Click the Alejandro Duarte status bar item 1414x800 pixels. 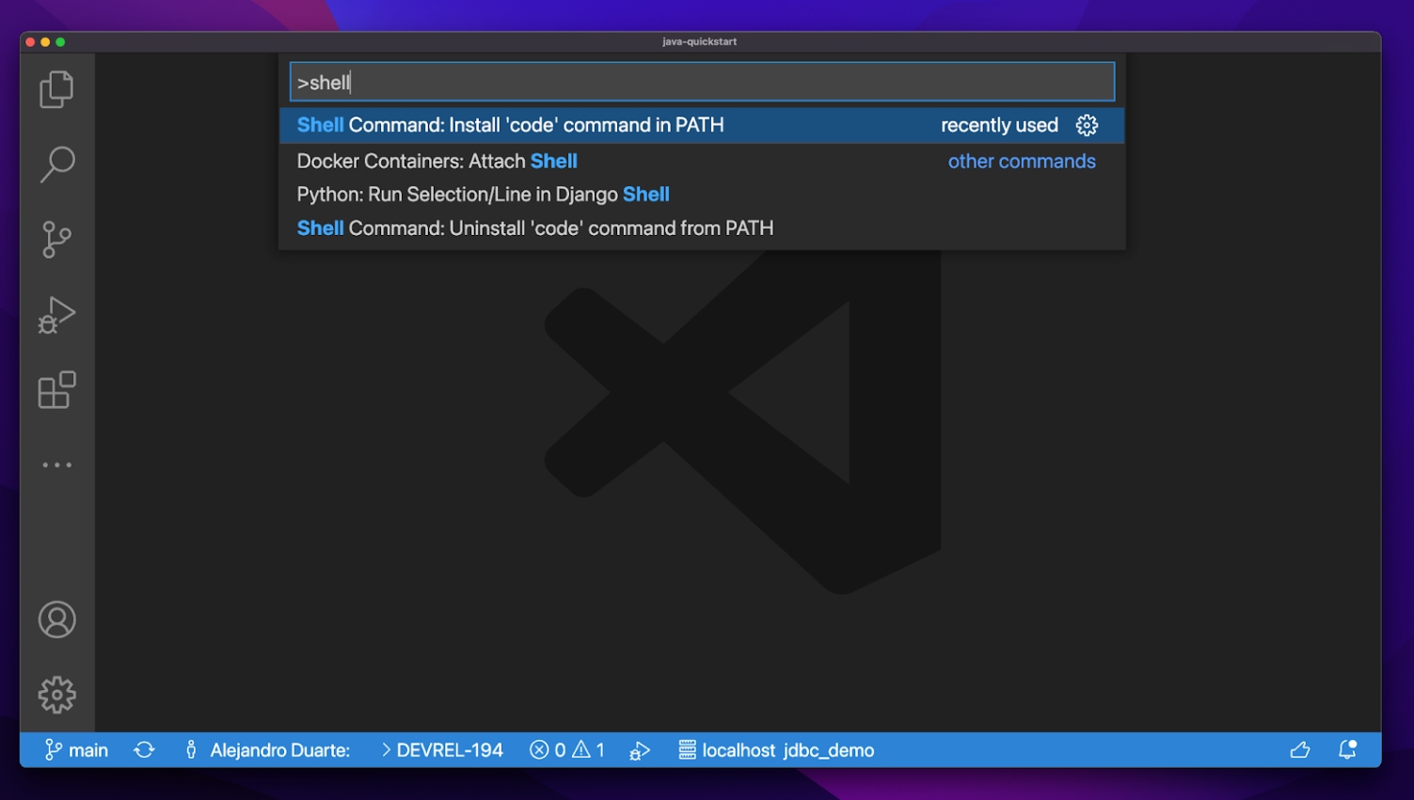268,750
